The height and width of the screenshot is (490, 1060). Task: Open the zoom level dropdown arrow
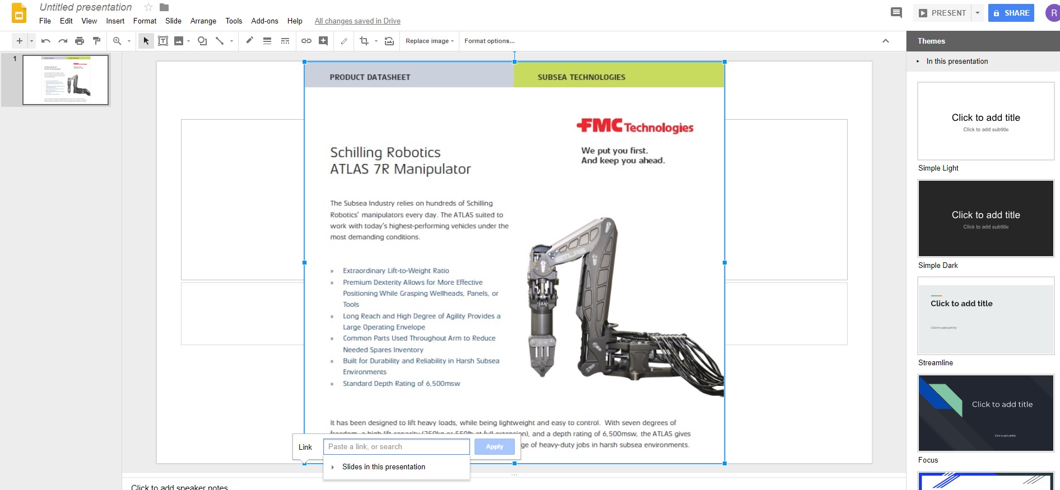pyautogui.click(x=129, y=41)
